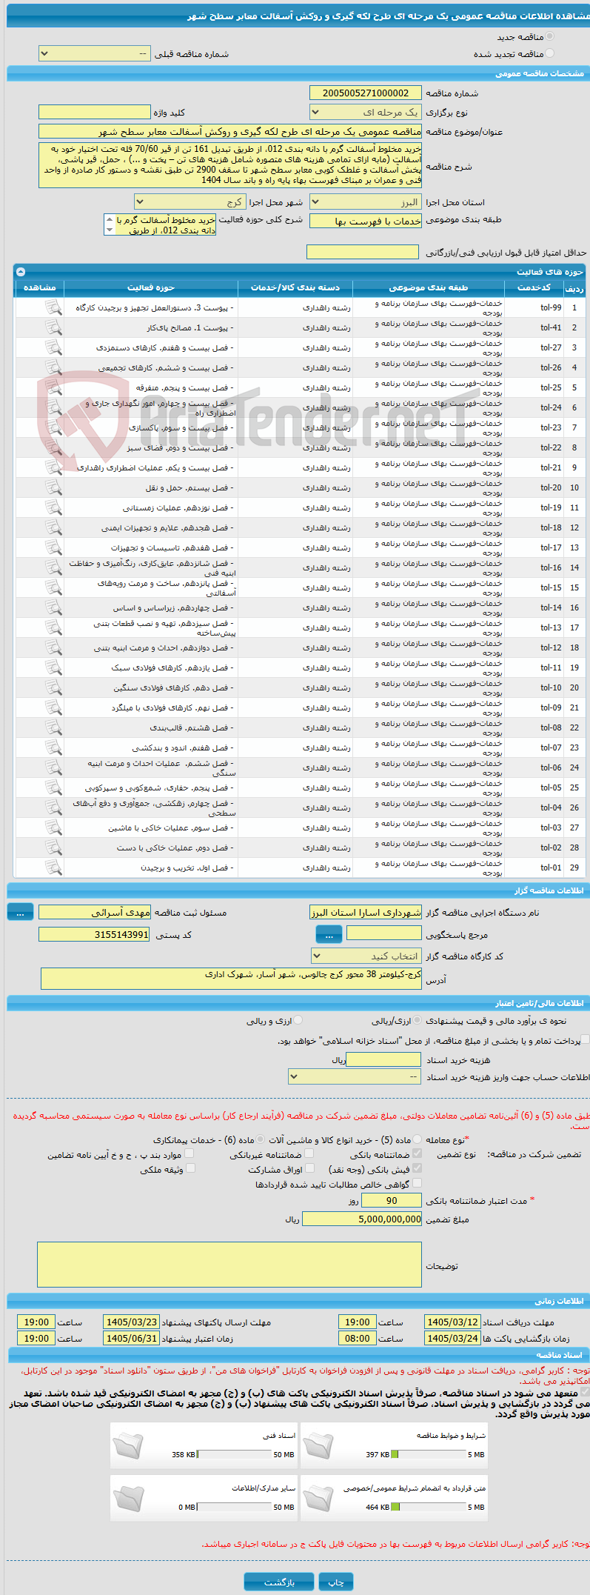Screen dimensions: 590x1595
Task: View details icon for row tol-17
Action: click(53, 547)
